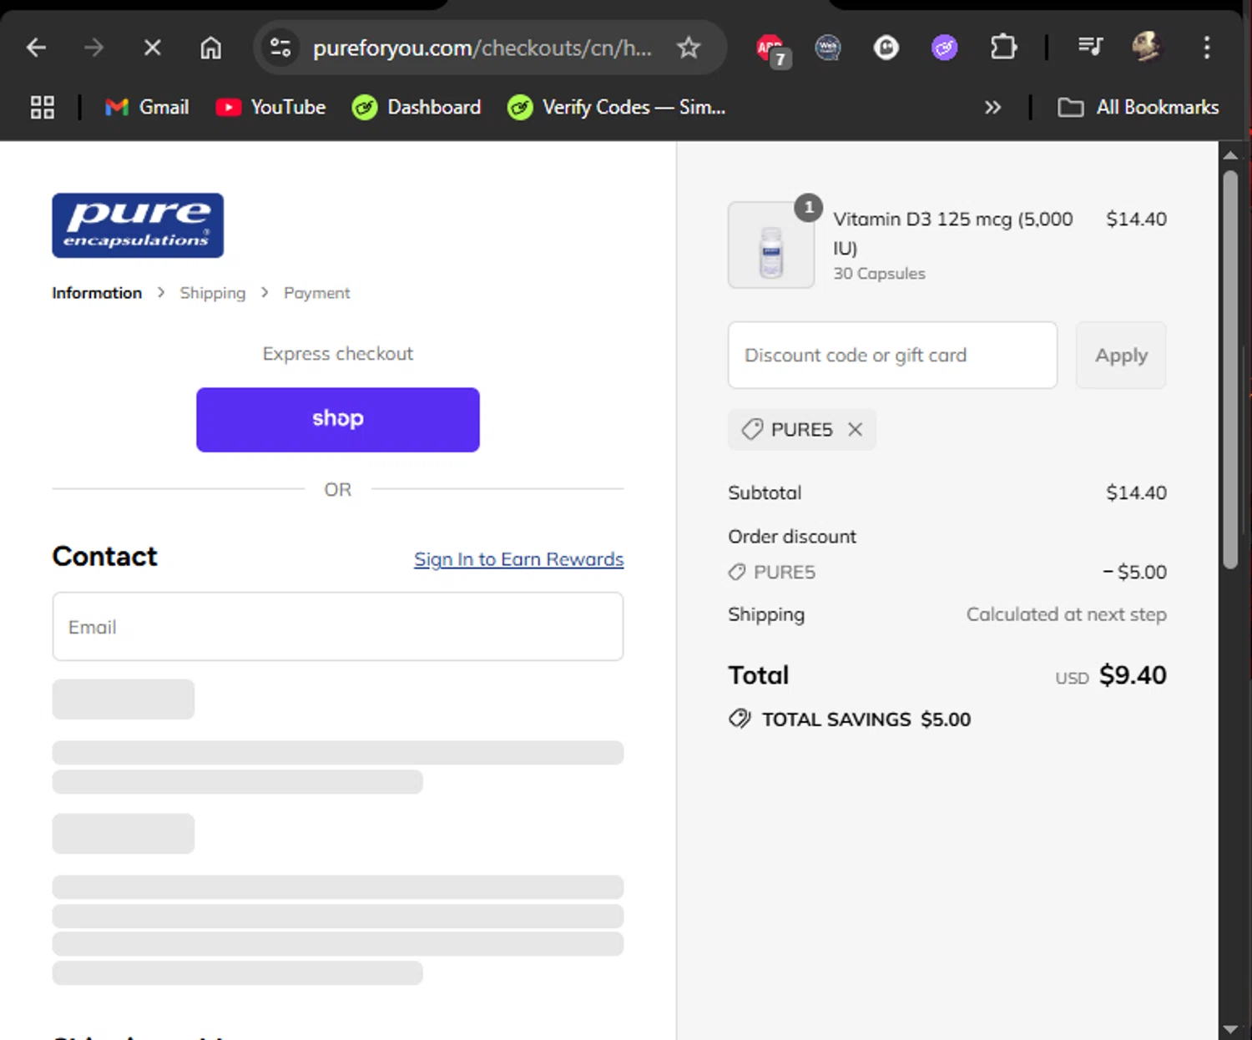This screenshot has width=1252, height=1040.
Task: Click the order discount amount −$5.00
Action: (x=1134, y=572)
